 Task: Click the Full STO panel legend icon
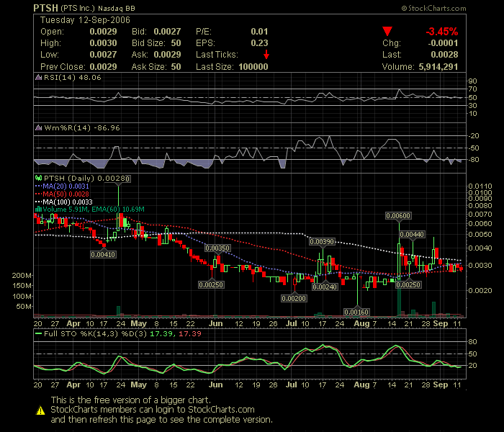coord(38,334)
